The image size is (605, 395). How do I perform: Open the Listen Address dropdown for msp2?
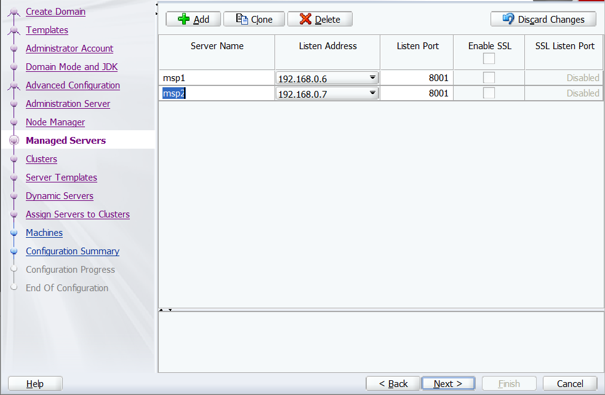pos(372,93)
